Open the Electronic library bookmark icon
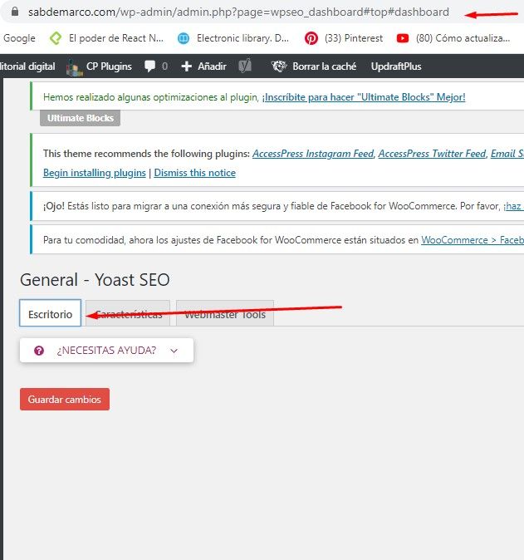The image size is (524, 560). [x=184, y=38]
